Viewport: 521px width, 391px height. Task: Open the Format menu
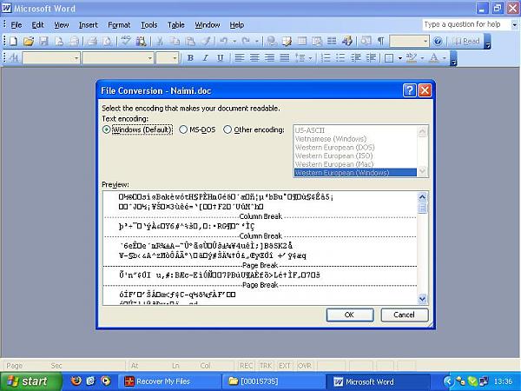[x=119, y=25]
